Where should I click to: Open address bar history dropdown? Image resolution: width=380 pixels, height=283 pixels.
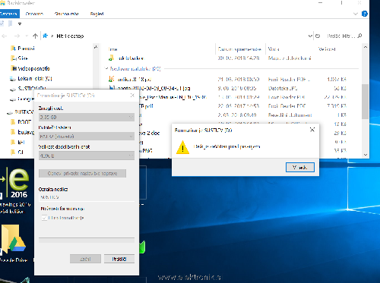tap(310, 36)
